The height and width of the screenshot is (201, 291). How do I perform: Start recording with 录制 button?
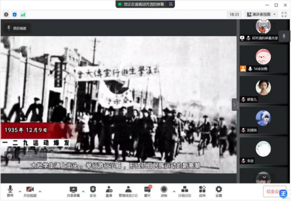(x=164, y=191)
